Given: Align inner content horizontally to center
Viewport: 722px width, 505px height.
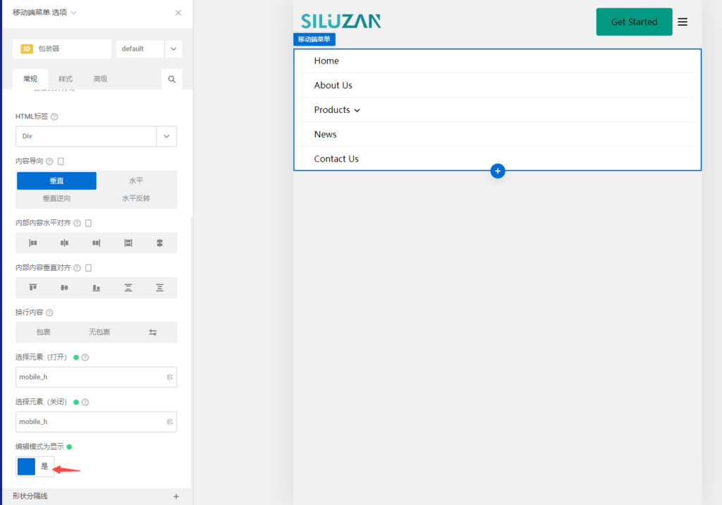Looking at the screenshot, I should 64,243.
